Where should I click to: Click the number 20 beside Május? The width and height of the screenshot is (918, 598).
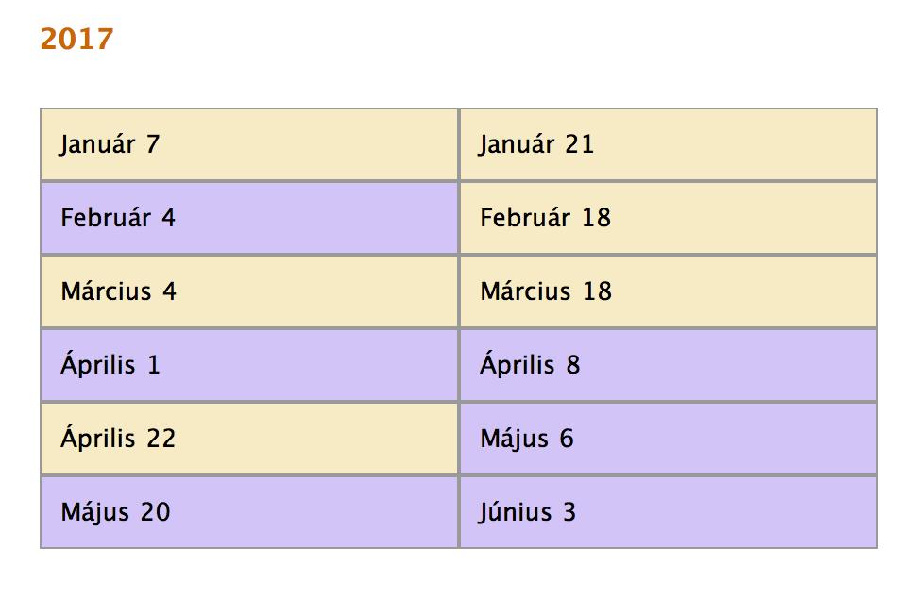155,512
